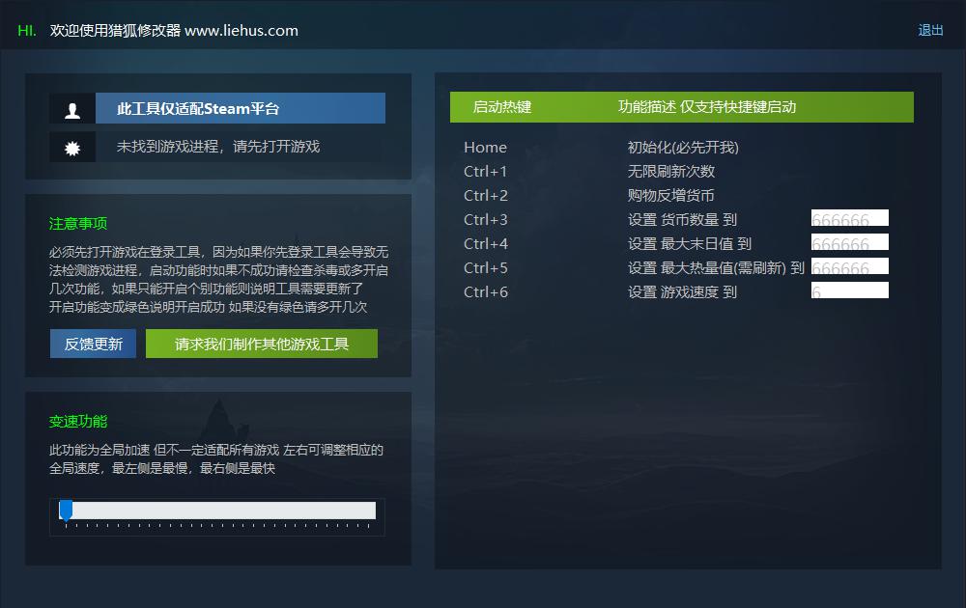Click 设置 最大热量值(需刷新) 到 label
Screen dimensions: 966x608
pyautogui.click(x=716, y=268)
